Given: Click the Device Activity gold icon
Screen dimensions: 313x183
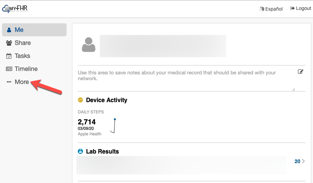Looking at the screenshot, I should click(x=81, y=100).
